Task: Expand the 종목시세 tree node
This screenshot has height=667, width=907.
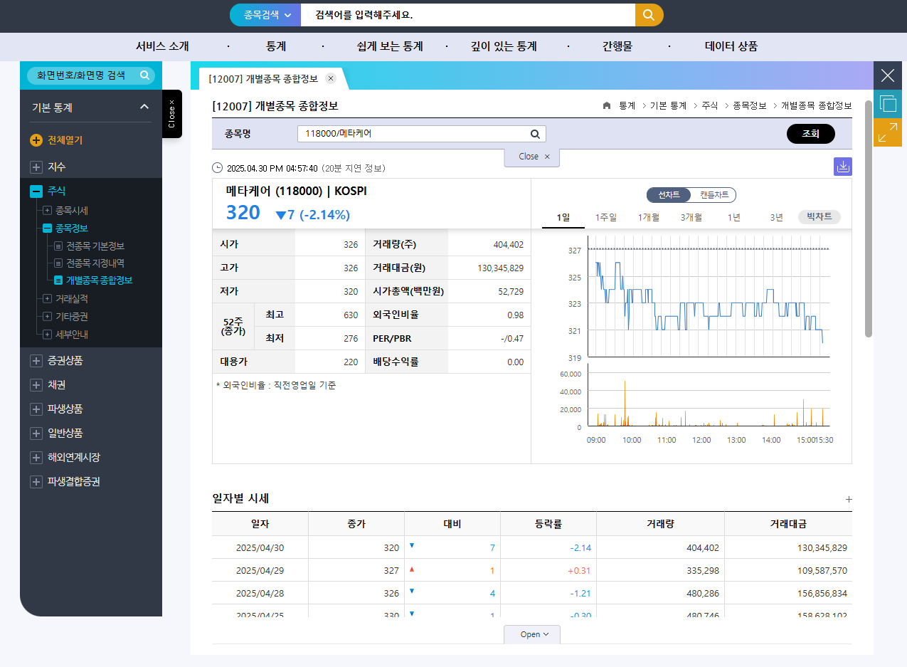Action: pos(47,211)
